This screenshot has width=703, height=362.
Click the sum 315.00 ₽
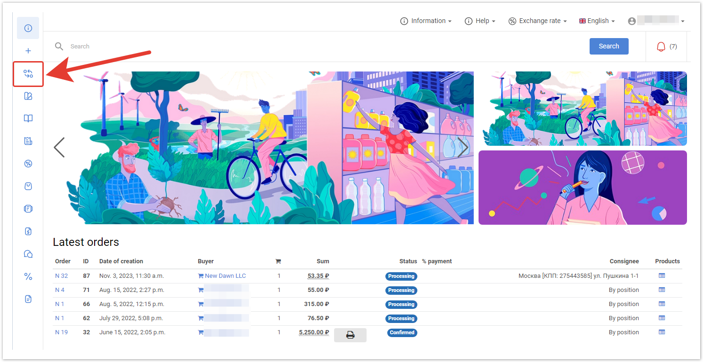(316, 304)
